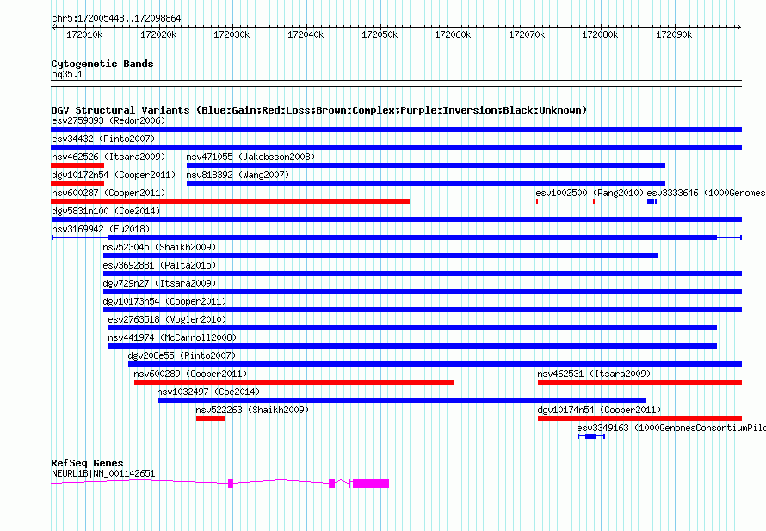The image size is (766, 531).
Task: Open the dgv10174n54 (Cooper2011) label
Action: coord(599,410)
